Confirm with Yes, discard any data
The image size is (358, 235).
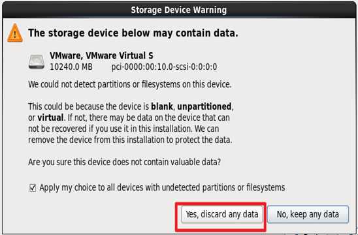[x=222, y=215]
